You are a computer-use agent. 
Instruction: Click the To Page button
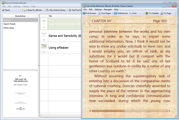[x=166, y=13]
